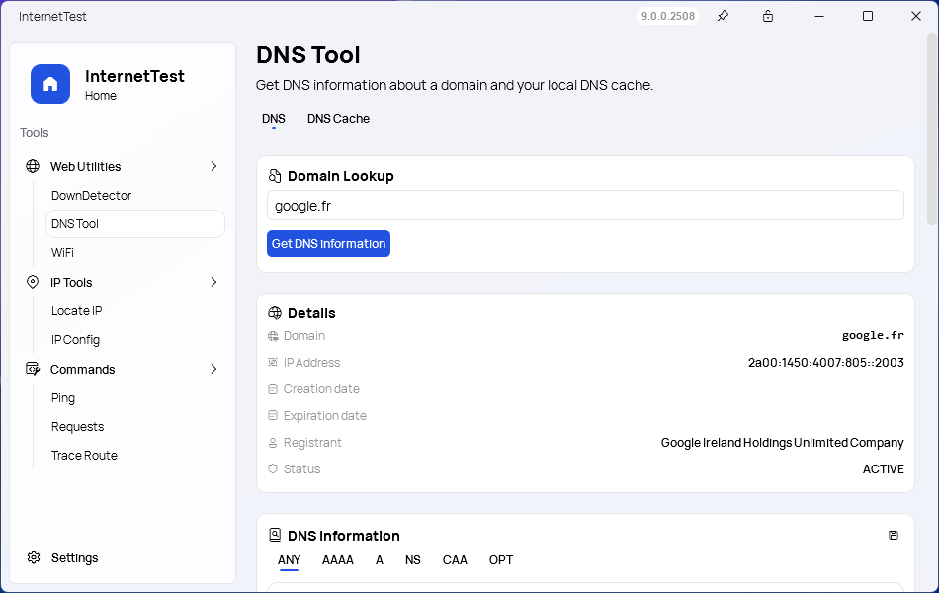Click the version number 9.0.0.2508 badge
This screenshot has height=593, width=939.
[x=668, y=16]
